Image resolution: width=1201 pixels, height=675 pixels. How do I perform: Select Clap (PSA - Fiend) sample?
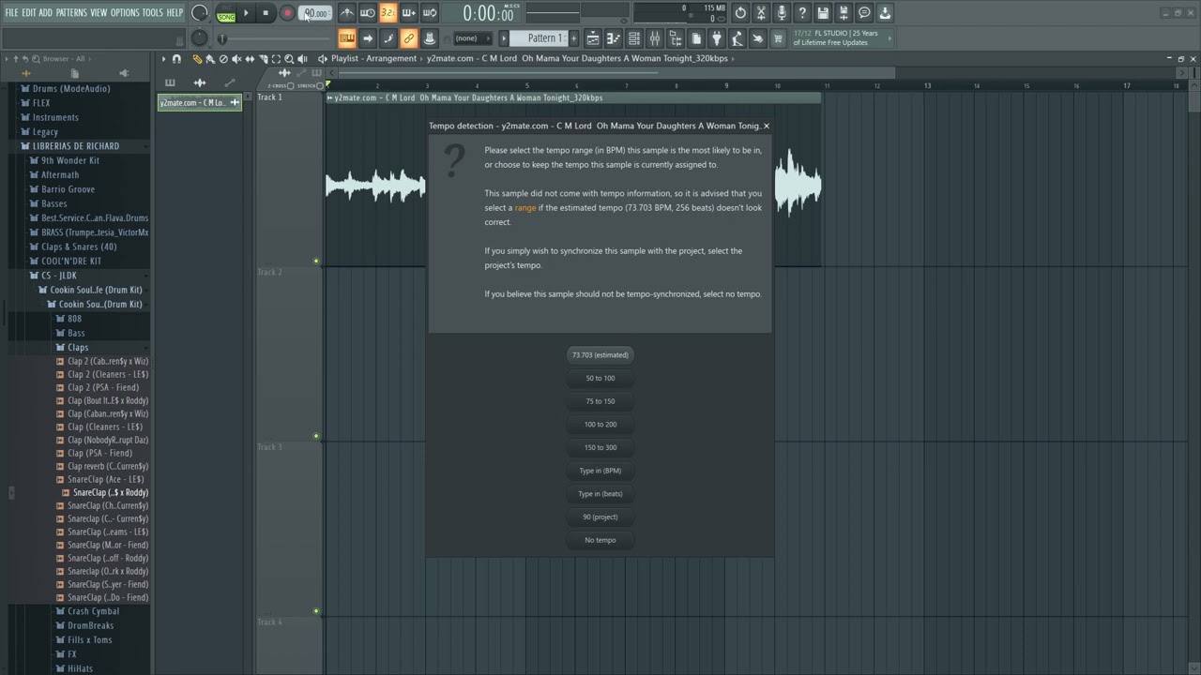pyautogui.click(x=99, y=453)
